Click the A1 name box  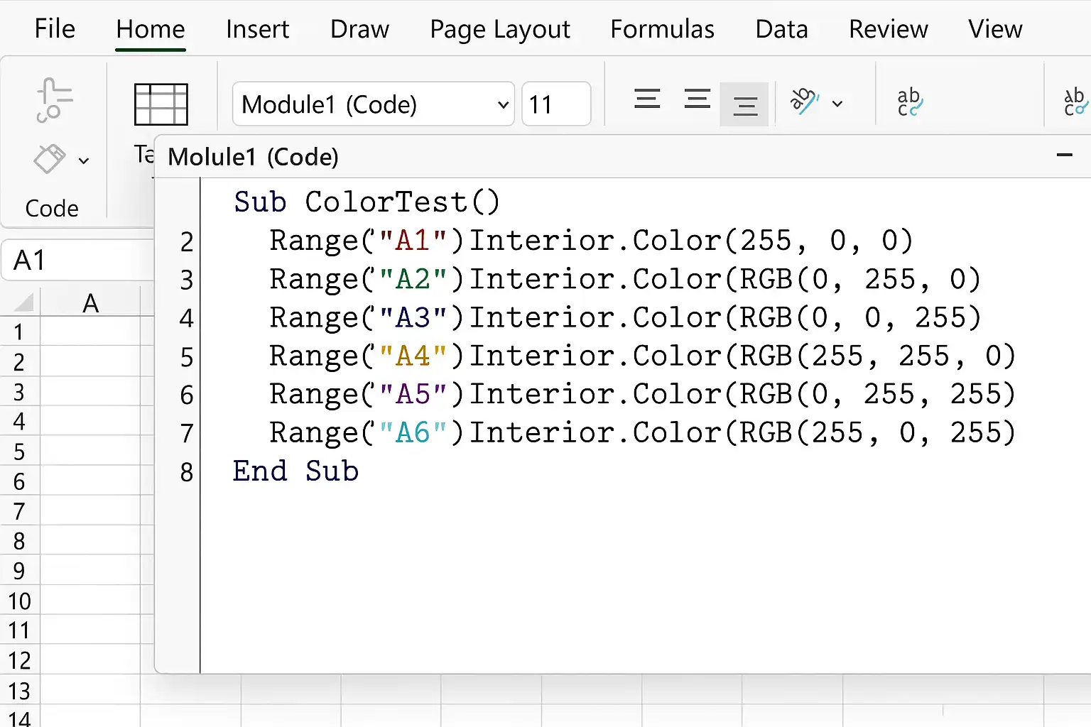click(x=77, y=261)
